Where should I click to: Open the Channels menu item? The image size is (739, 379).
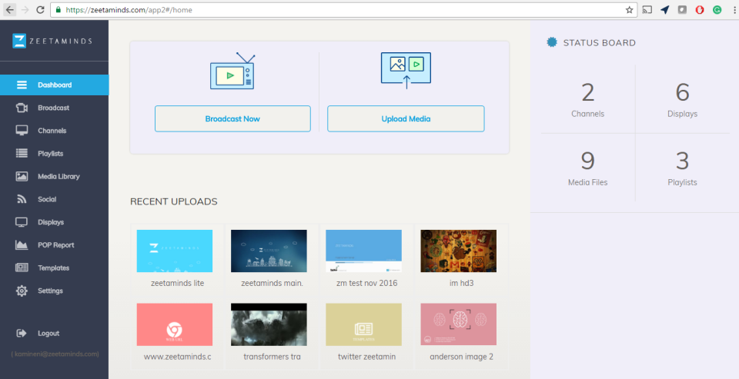(54, 131)
